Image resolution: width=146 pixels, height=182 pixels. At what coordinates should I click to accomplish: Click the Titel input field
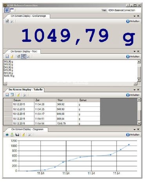(124, 10)
